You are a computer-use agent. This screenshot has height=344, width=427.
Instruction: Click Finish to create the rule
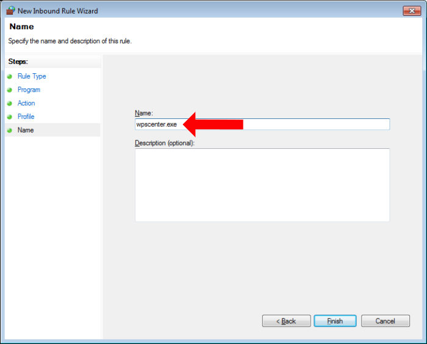pyautogui.click(x=335, y=321)
